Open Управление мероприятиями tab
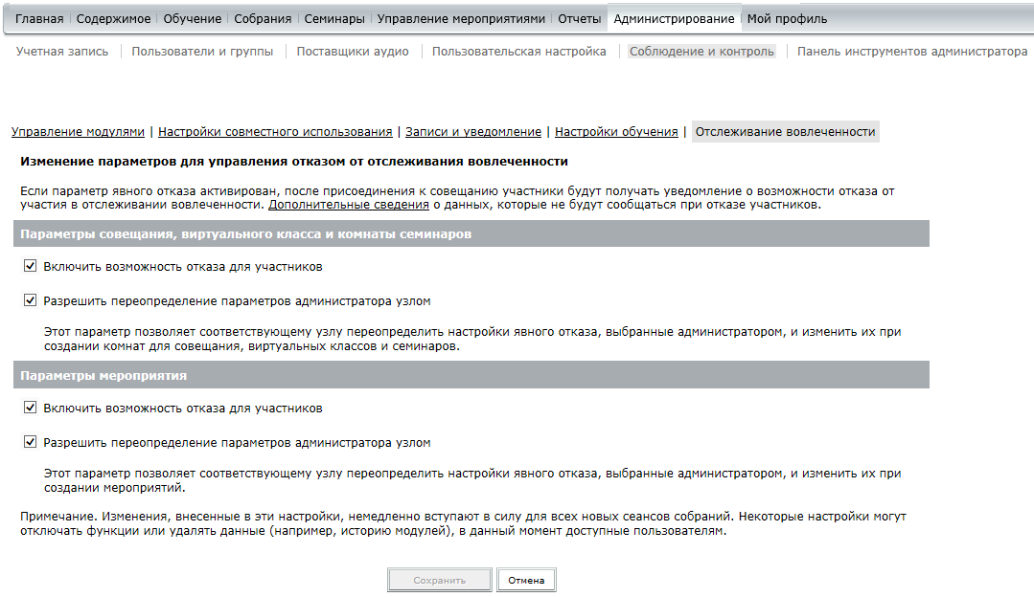 point(461,19)
